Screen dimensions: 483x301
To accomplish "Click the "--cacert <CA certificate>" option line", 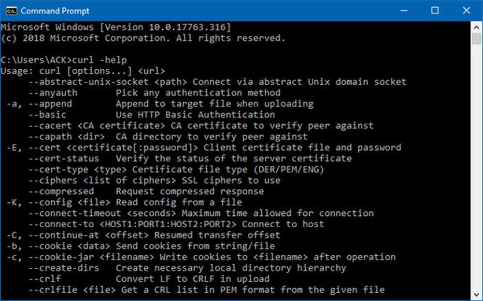I will tap(201, 126).
